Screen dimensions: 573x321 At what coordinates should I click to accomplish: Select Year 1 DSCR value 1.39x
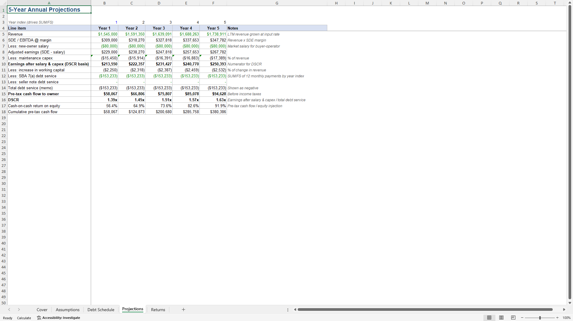point(105,100)
